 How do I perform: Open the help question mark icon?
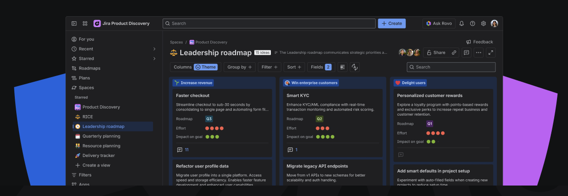(x=472, y=23)
